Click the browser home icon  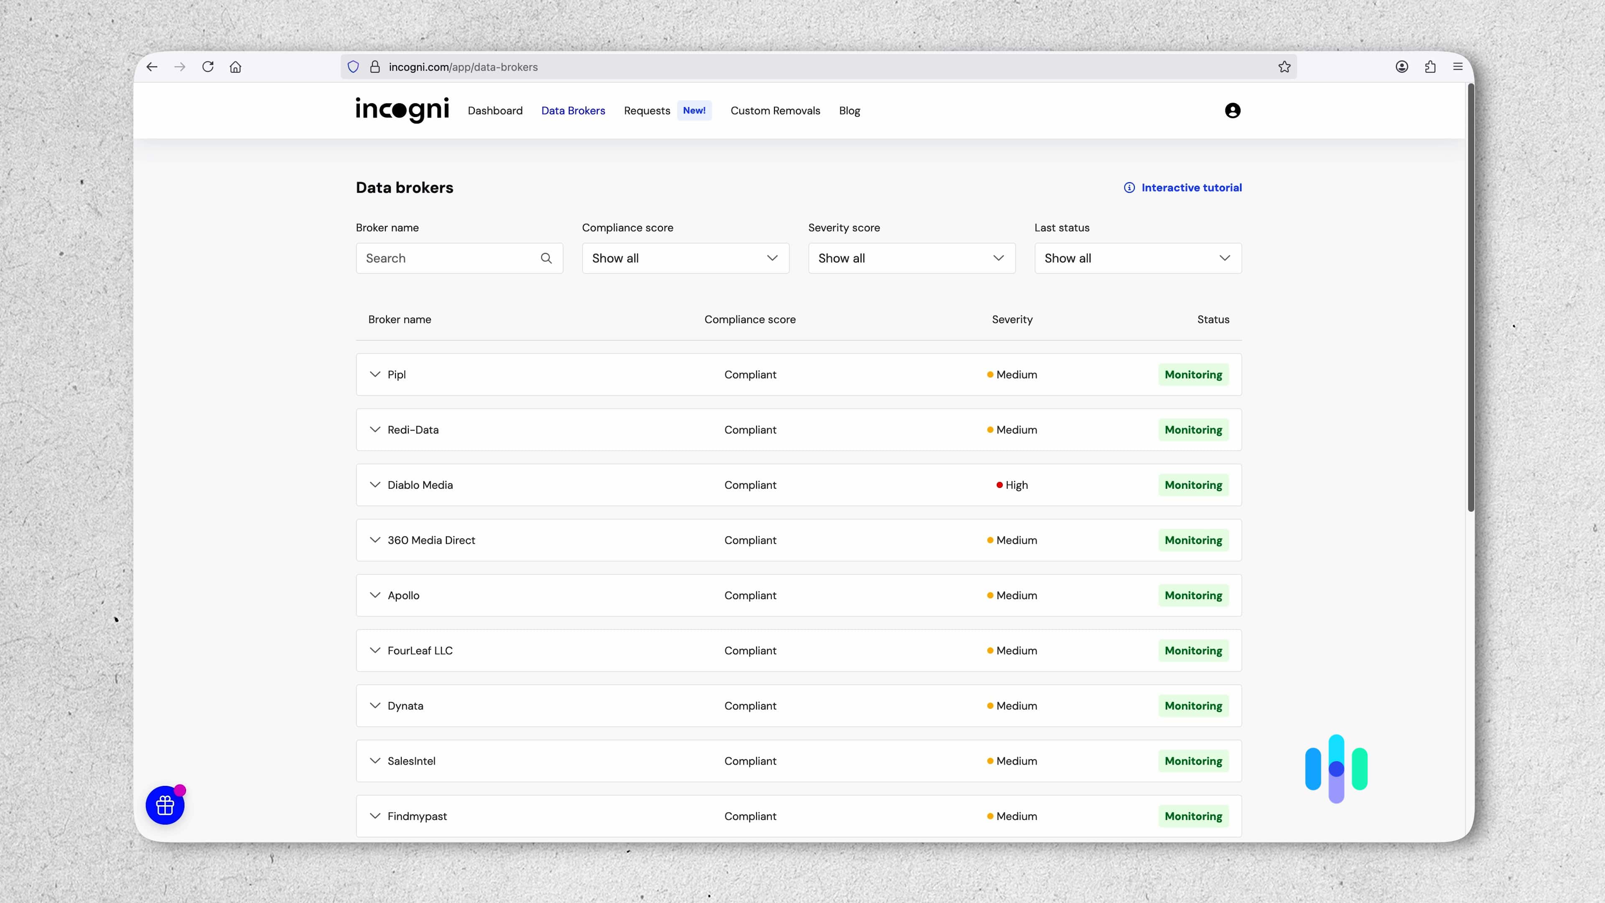click(x=235, y=67)
